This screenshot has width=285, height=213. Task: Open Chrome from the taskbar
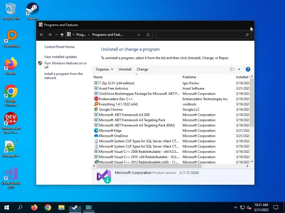pyautogui.click(x=48, y=207)
